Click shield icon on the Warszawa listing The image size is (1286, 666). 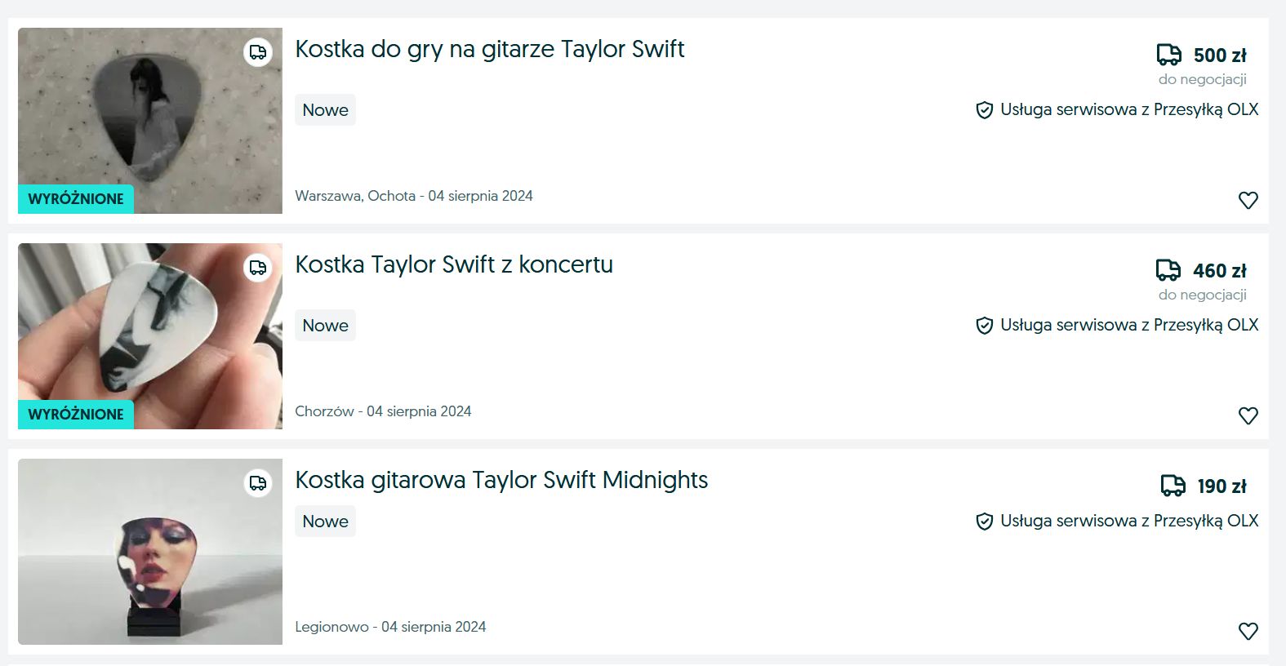[x=985, y=110]
